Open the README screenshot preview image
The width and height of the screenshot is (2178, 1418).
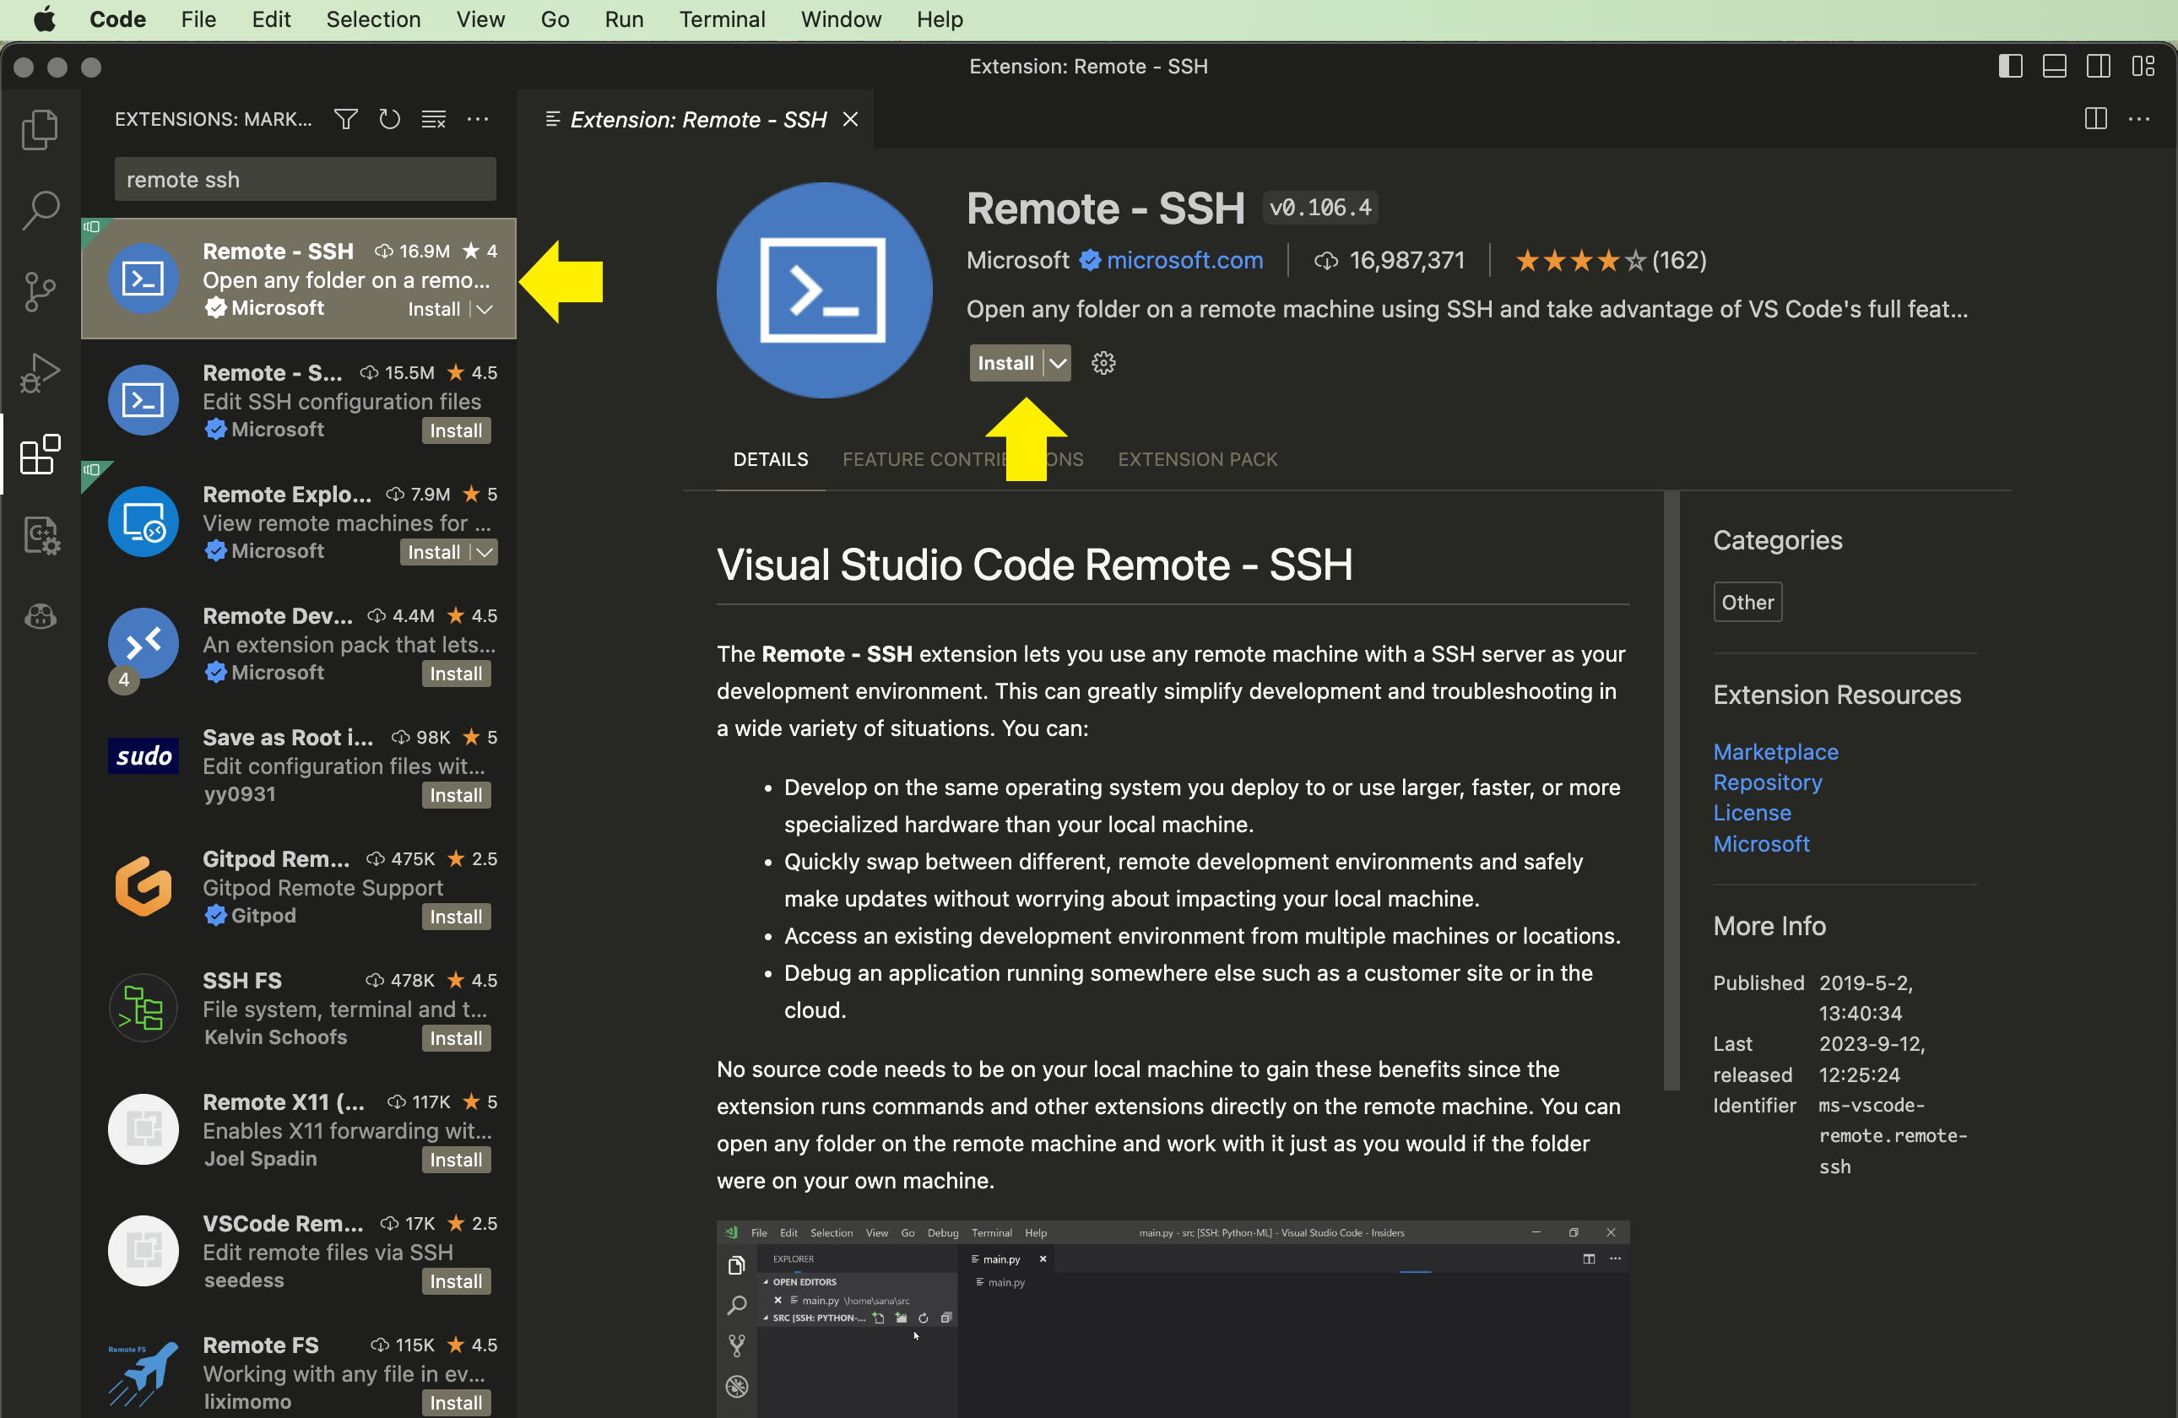(x=1173, y=1318)
